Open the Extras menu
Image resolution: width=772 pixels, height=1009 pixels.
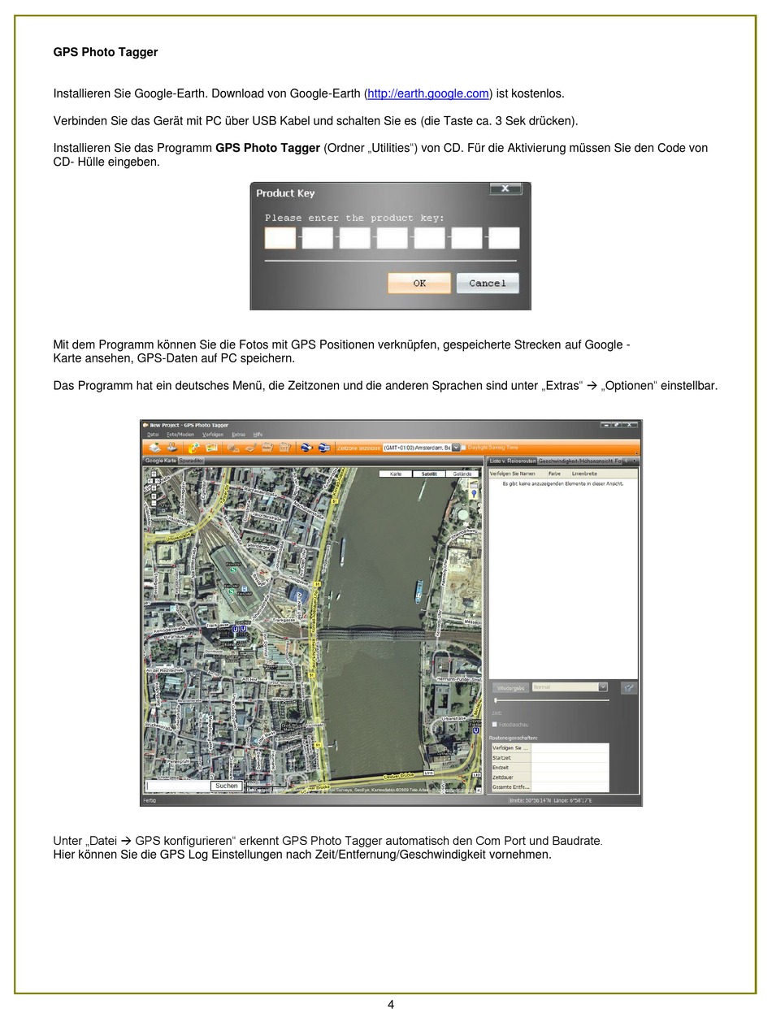coord(238,435)
